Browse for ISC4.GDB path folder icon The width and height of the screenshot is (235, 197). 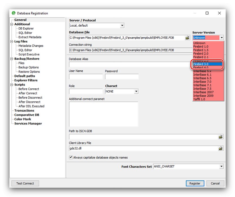(x=221, y=136)
